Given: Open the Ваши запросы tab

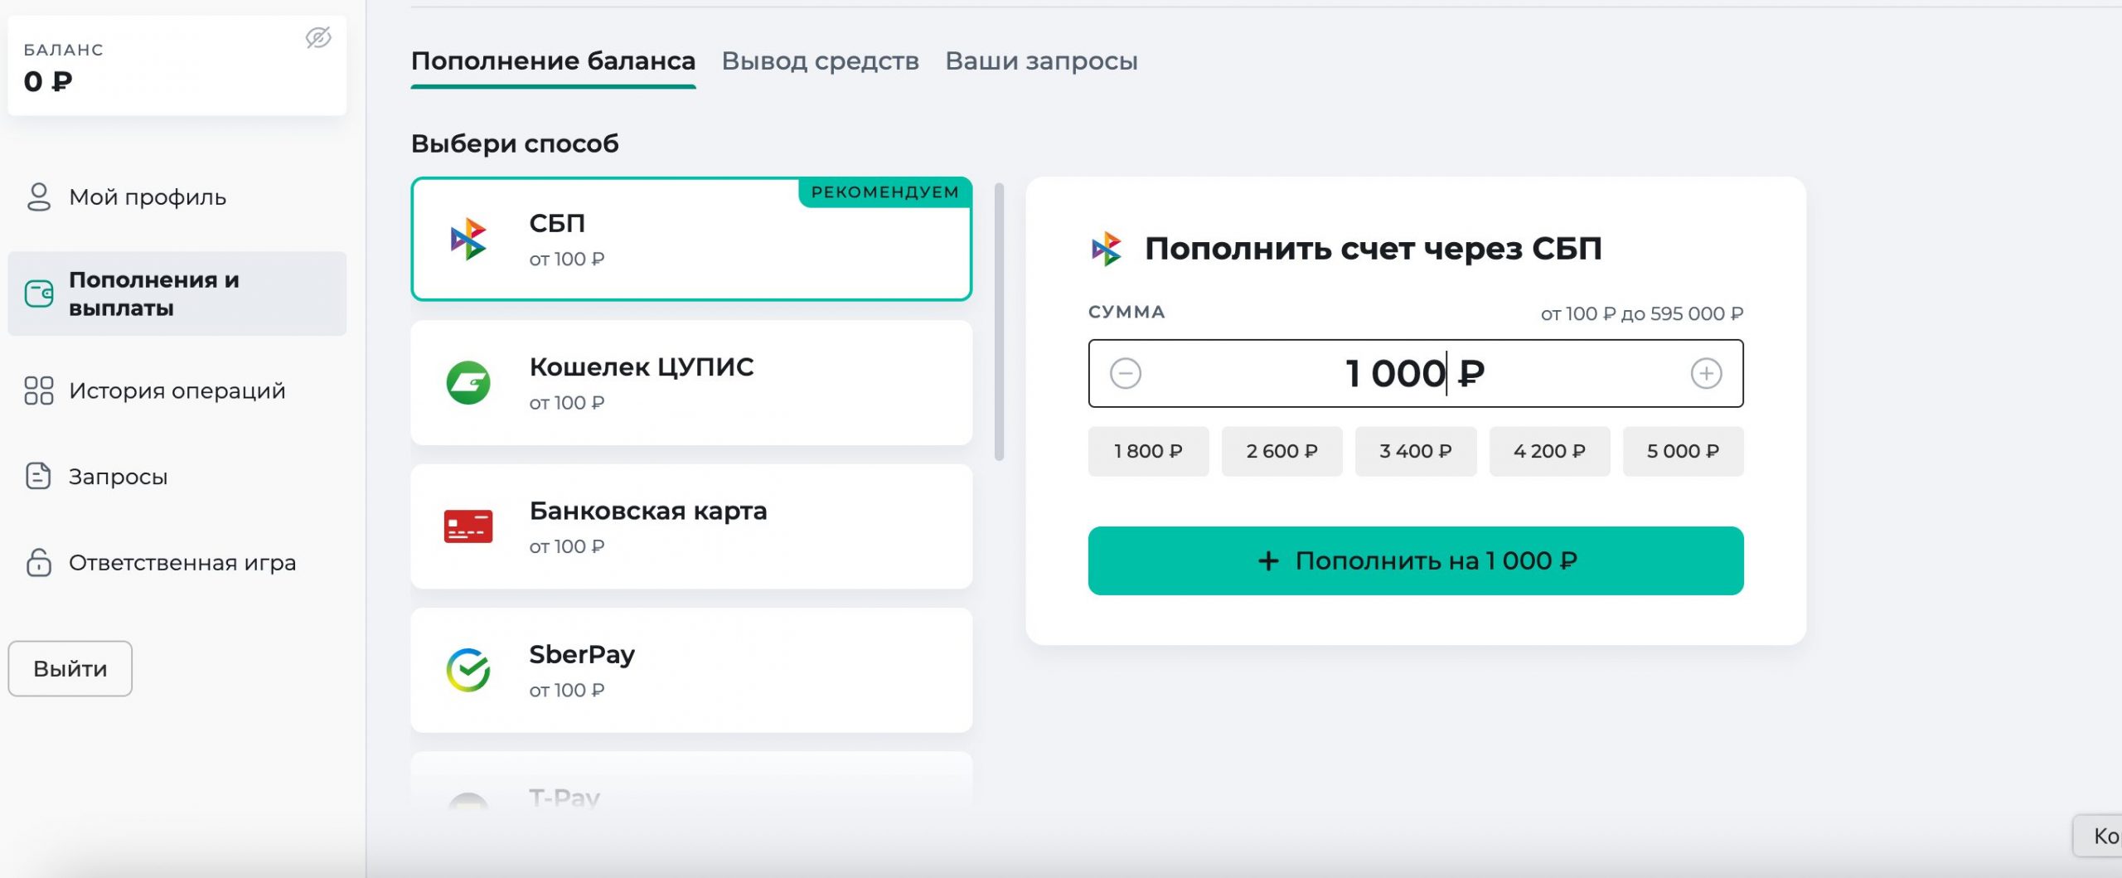Looking at the screenshot, I should click(x=1040, y=61).
